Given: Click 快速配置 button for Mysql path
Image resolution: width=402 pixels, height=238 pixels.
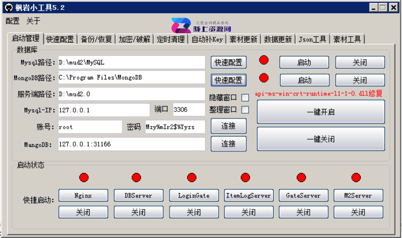Looking at the screenshot, I should point(228,62).
